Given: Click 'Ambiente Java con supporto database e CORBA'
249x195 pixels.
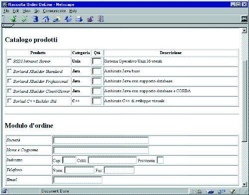Looking at the screenshot, I should click(147, 91).
